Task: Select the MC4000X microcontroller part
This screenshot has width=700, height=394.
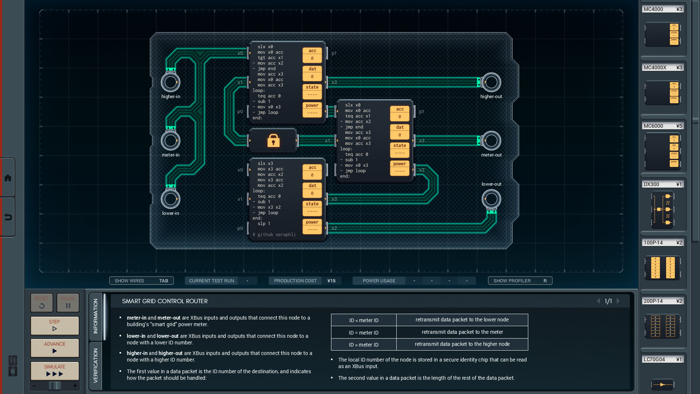Action: tap(662, 93)
